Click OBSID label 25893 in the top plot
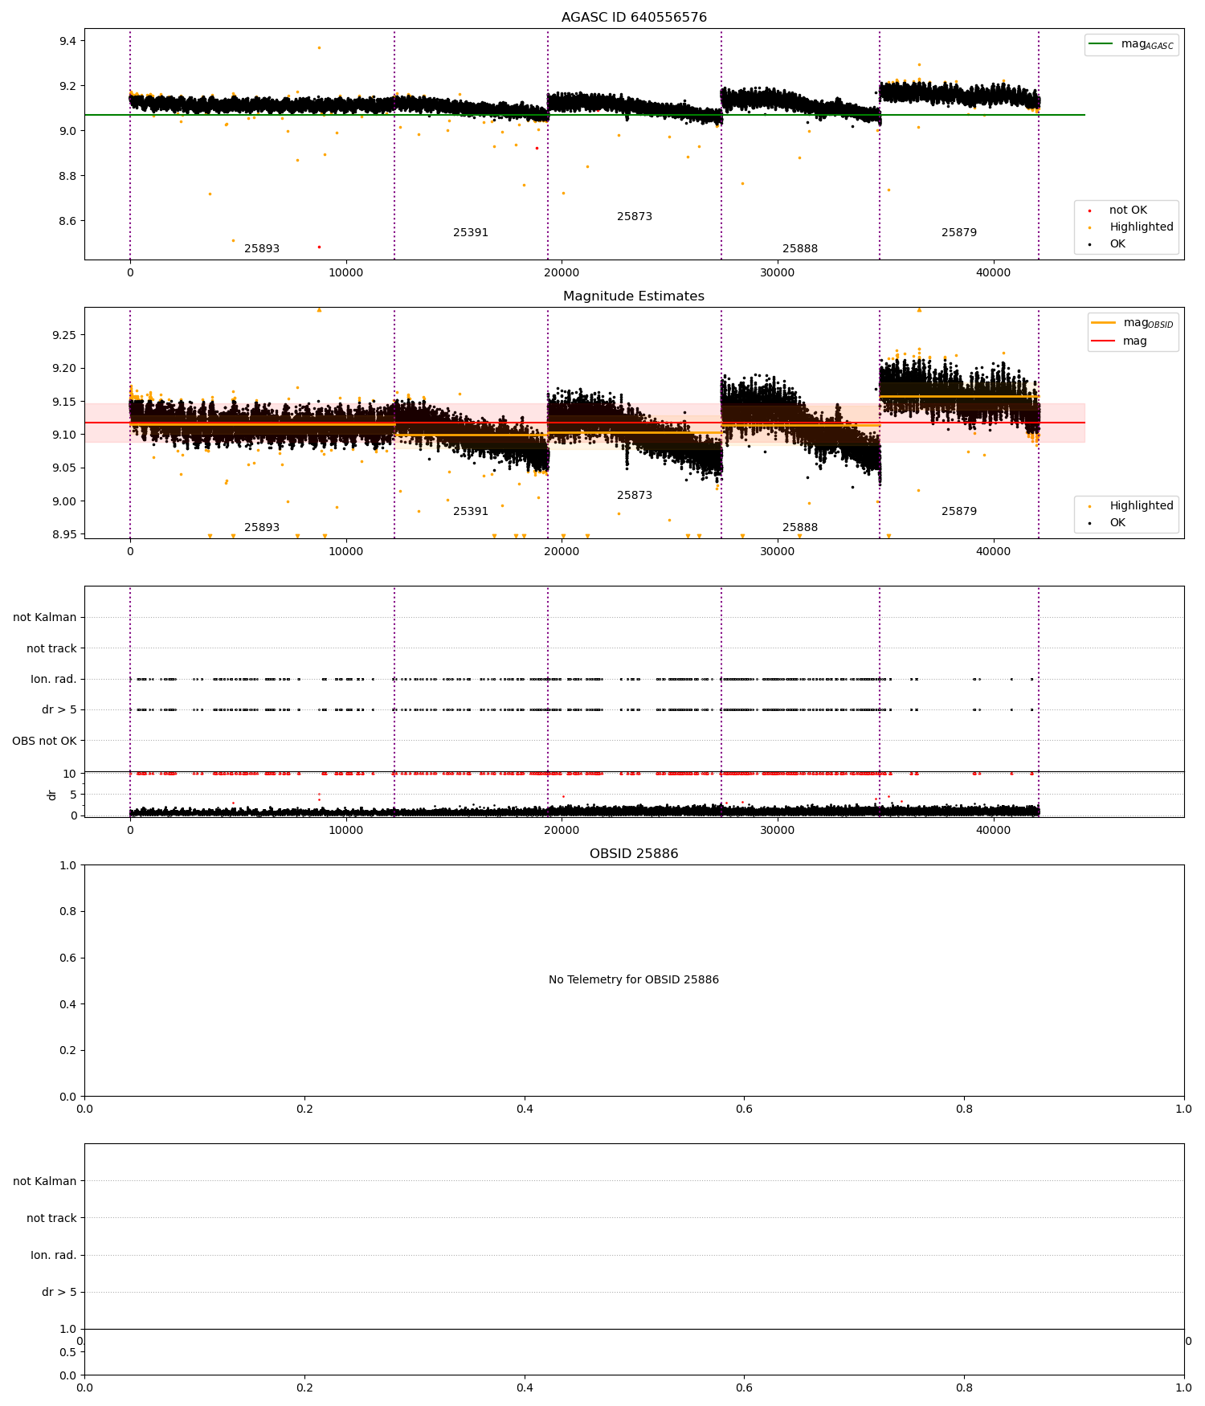The height and width of the screenshot is (1406, 1205). pos(262,249)
